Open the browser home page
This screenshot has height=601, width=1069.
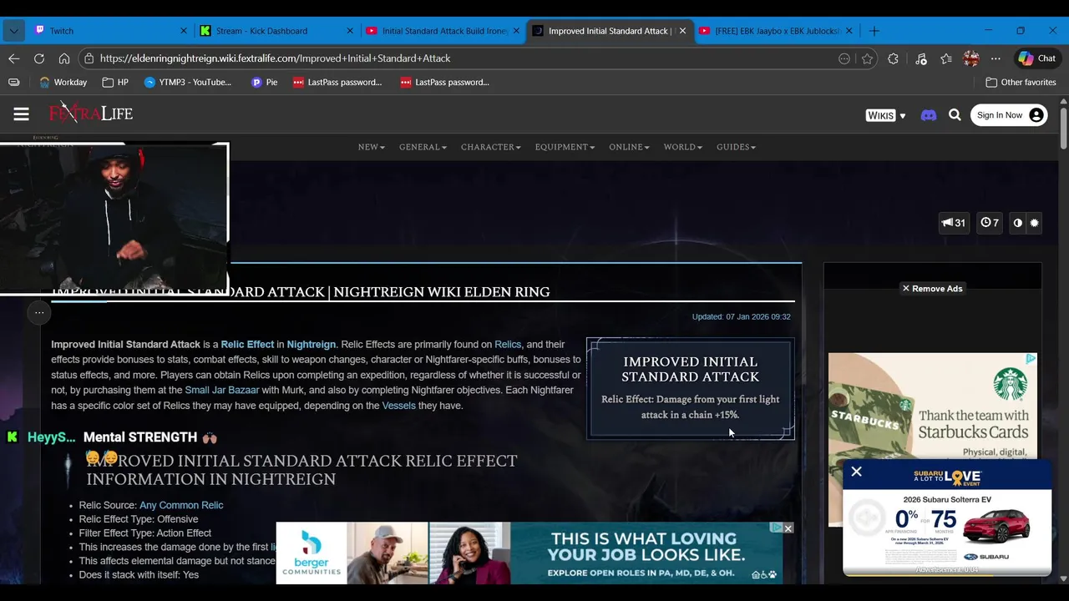(x=64, y=58)
